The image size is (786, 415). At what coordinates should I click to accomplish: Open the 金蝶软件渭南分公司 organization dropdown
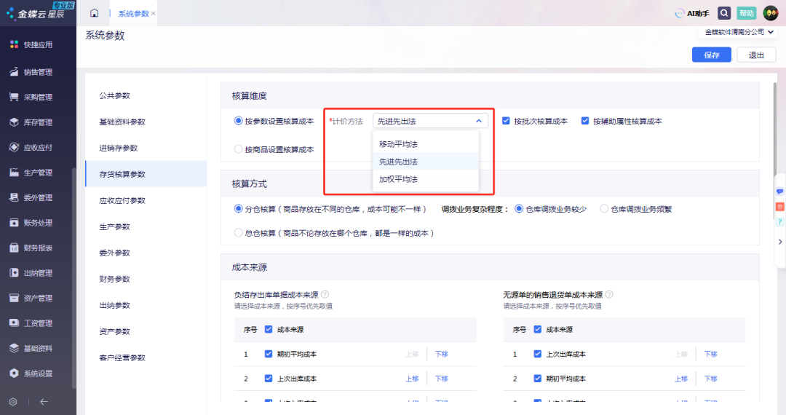[x=739, y=32]
